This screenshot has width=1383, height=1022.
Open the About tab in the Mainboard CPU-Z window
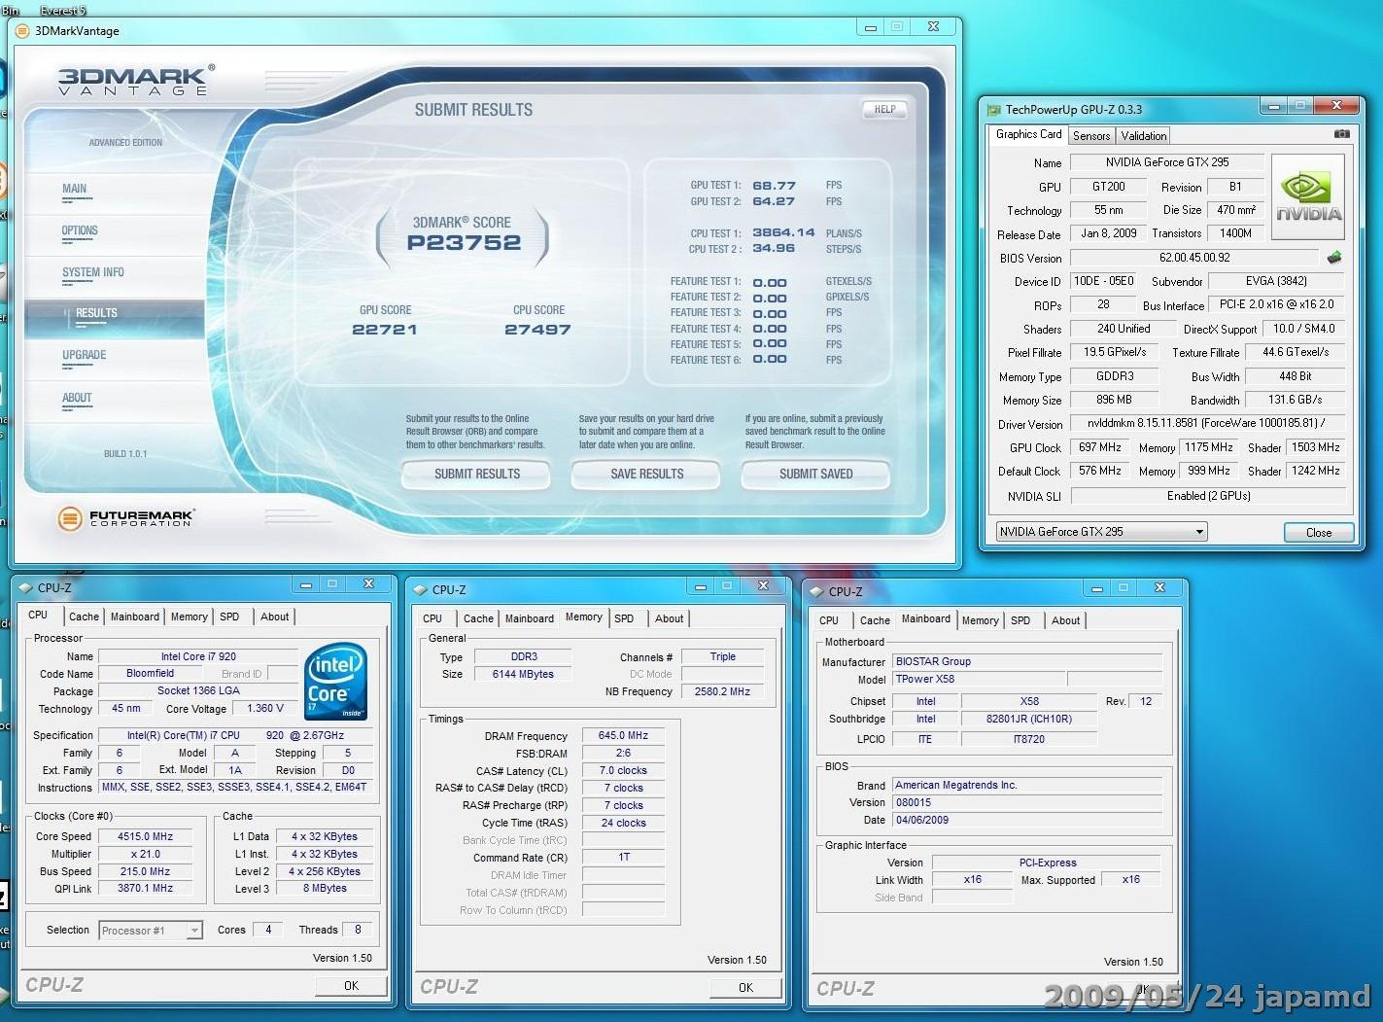[1065, 620]
